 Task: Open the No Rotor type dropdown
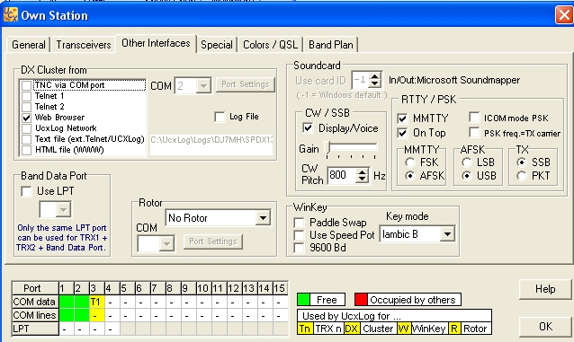pyautogui.click(x=263, y=218)
